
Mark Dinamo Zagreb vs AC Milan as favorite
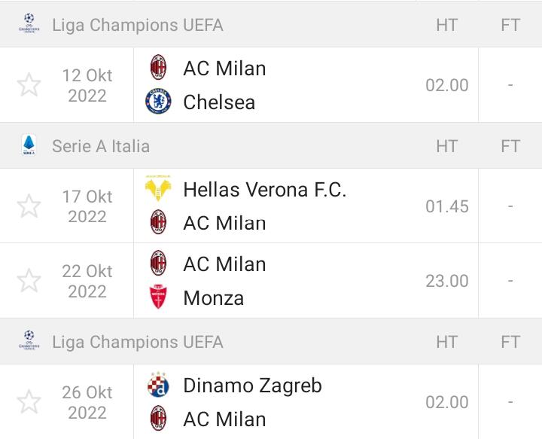tap(29, 402)
